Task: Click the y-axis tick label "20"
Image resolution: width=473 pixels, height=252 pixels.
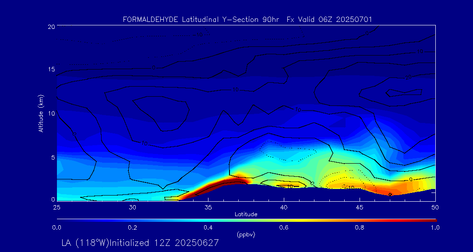Action: pos(51,26)
